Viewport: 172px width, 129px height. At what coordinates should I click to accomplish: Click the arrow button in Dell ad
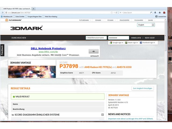tap(94, 51)
